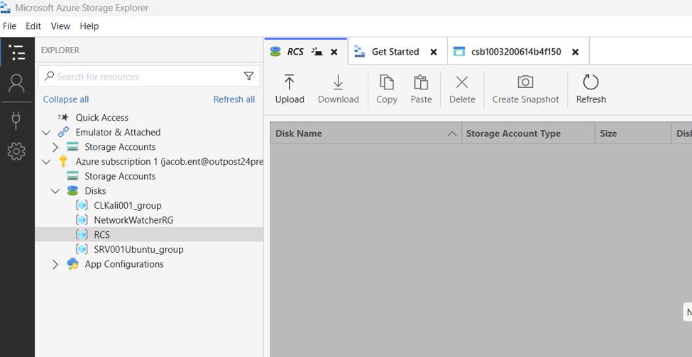Screen dimensions: 692x357
Task: Collapse the Emulator & Attached node
Action: (x=46, y=132)
